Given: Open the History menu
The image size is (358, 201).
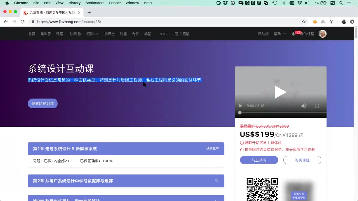Looking at the screenshot, I should coord(74,3).
